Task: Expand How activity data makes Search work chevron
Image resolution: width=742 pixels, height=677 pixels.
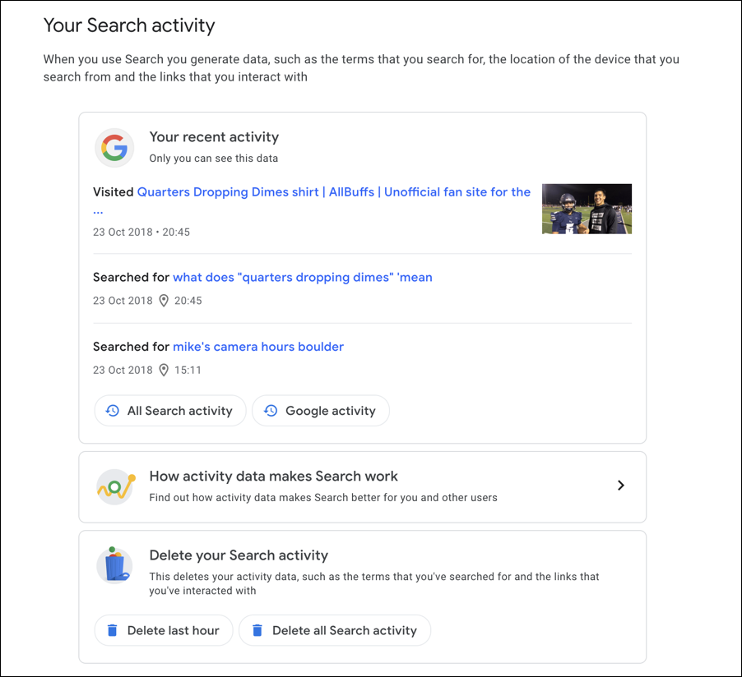Action: click(x=621, y=486)
